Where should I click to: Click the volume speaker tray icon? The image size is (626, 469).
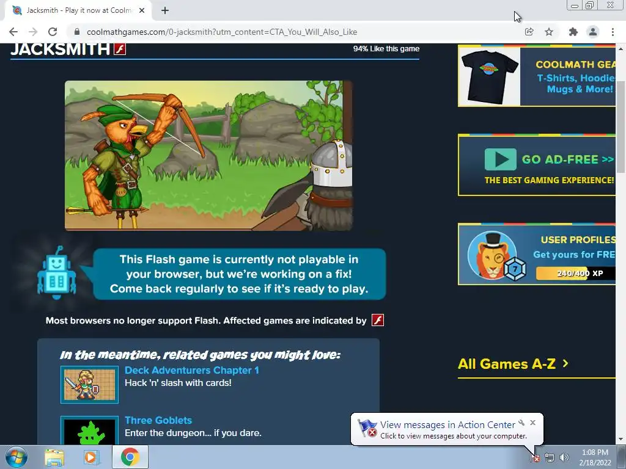point(564,457)
